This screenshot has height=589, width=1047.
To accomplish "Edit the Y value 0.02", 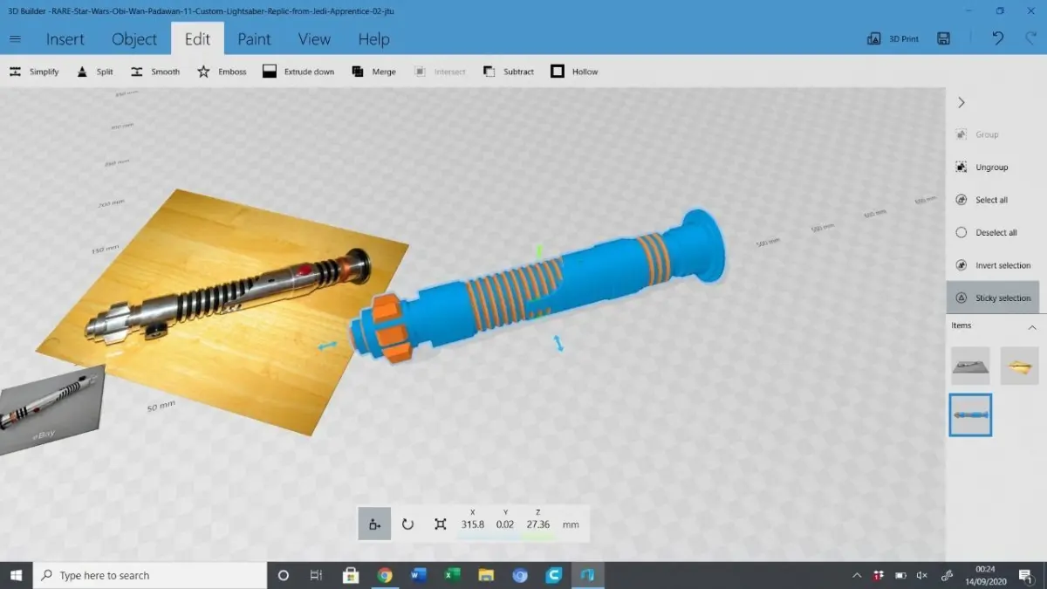I will (x=505, y=524).
